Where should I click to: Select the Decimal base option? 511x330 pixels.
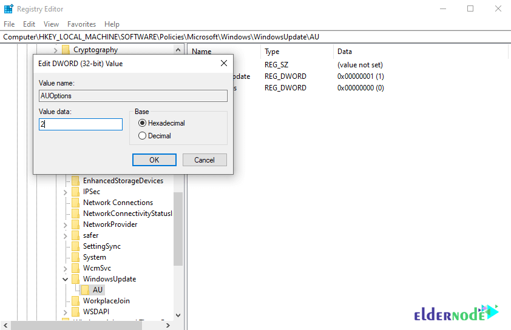click(142, 136)
